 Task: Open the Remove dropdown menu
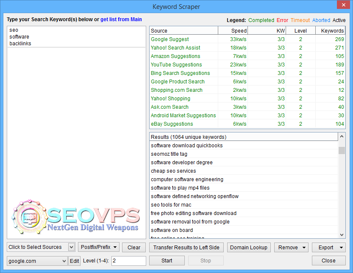292,247
